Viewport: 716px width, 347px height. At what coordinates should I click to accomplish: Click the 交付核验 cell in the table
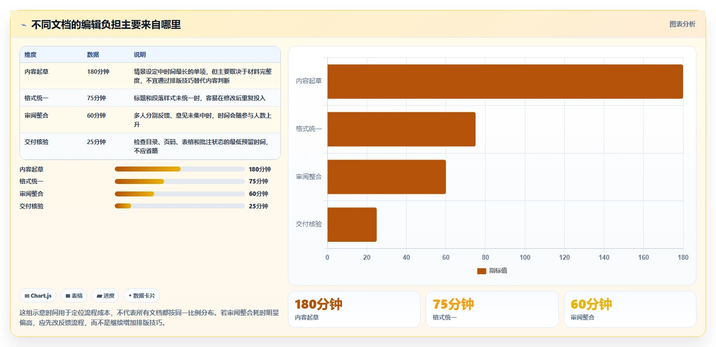[36, 142]
